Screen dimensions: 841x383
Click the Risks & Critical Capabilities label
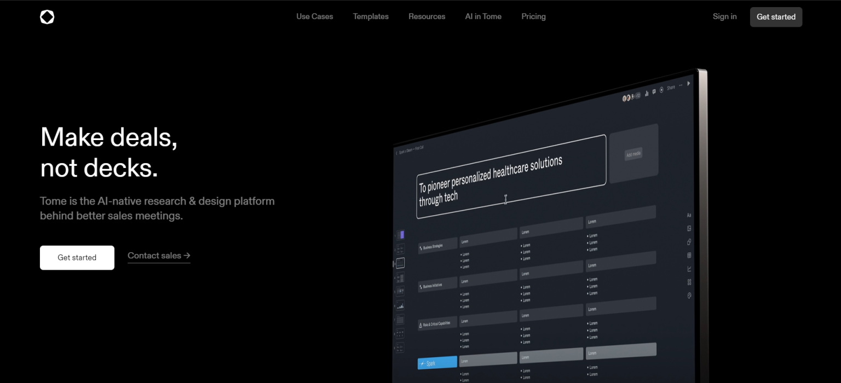[437, 324]
